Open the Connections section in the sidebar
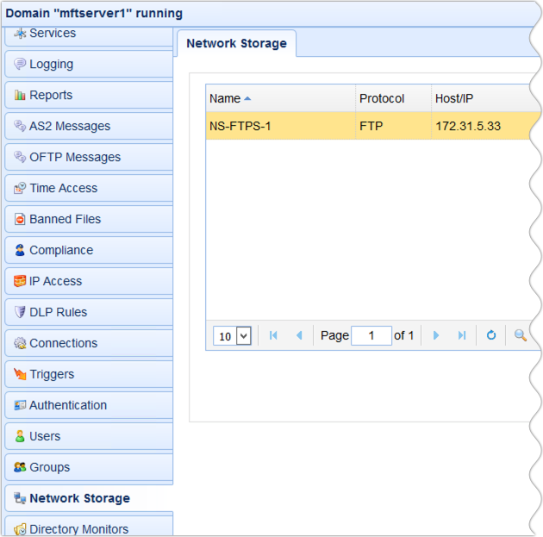Image resolution: width=543 pixels, height=537 pixels. (63, 343)
